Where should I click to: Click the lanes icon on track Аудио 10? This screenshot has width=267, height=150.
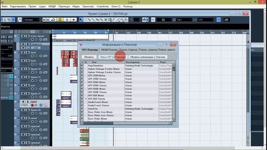coord(45,72)
